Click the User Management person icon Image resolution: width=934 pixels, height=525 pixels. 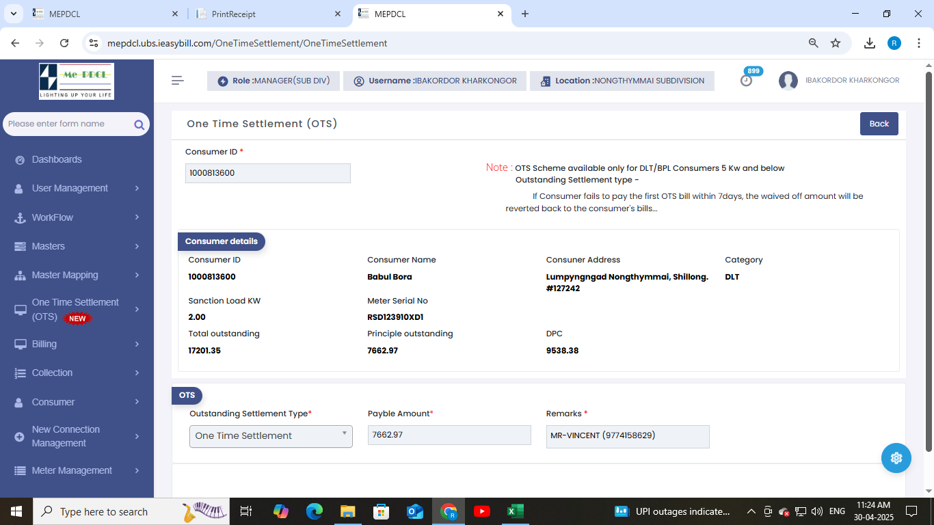click(x=20, y=189)
